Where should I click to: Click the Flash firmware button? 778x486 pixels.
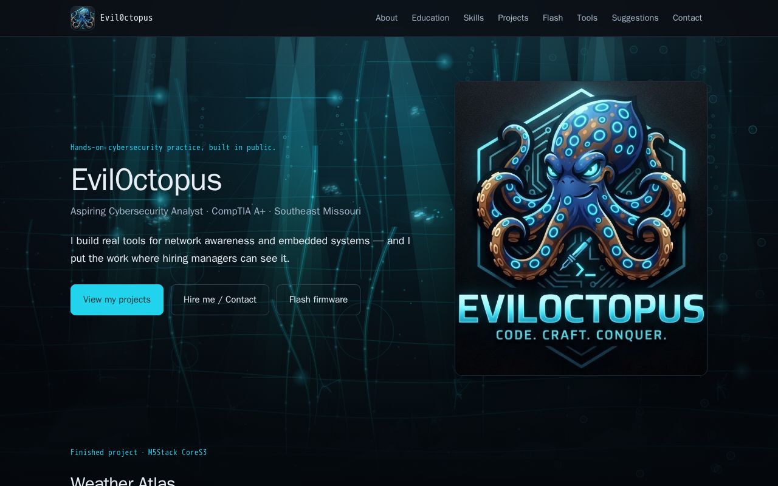[318, 299]
